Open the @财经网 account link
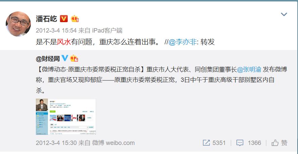This screenshot has height=154, width=298. (48, 59)
